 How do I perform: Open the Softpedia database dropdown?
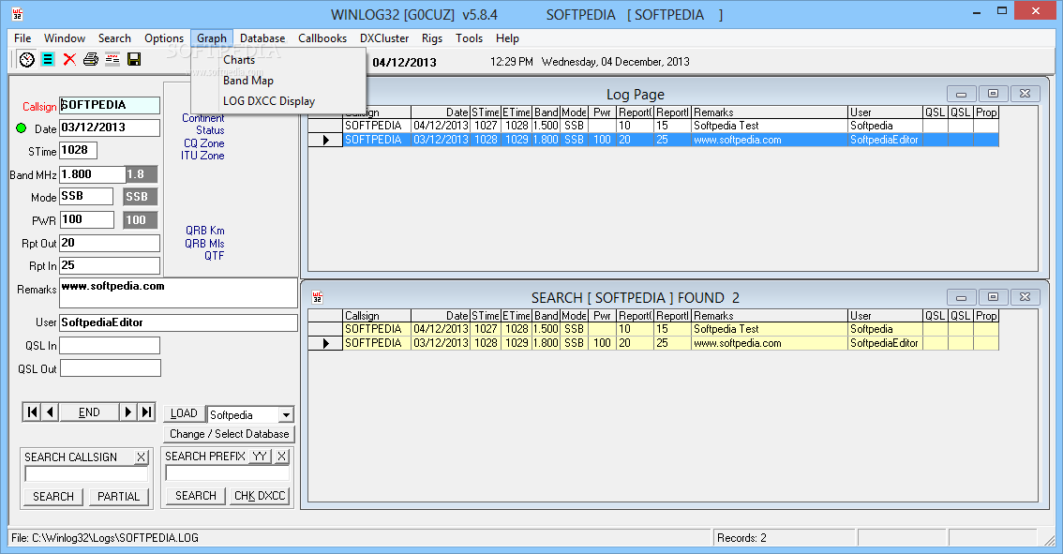(286, 415)
